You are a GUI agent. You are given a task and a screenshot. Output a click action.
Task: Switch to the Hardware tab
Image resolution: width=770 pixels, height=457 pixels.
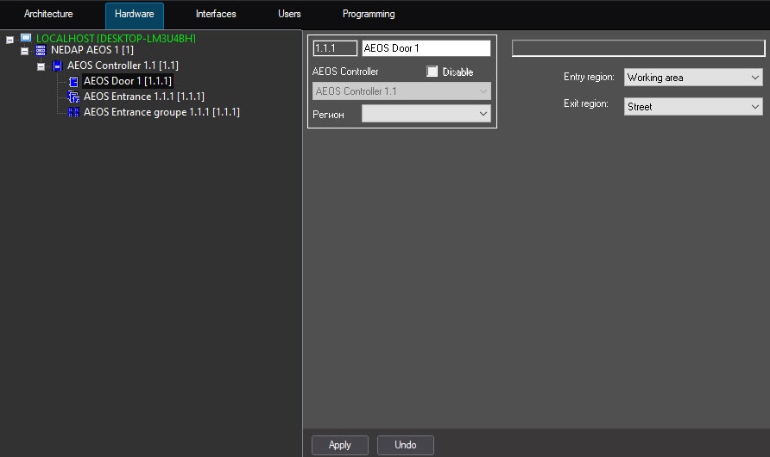click(x=135, y=14)
